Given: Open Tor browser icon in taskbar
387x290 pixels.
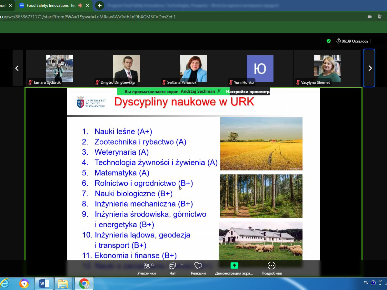Looking at the screenshot, I should (24, 284).
